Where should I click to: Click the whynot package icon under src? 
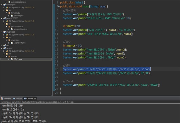pyautogui.click(x=10, y=56)
